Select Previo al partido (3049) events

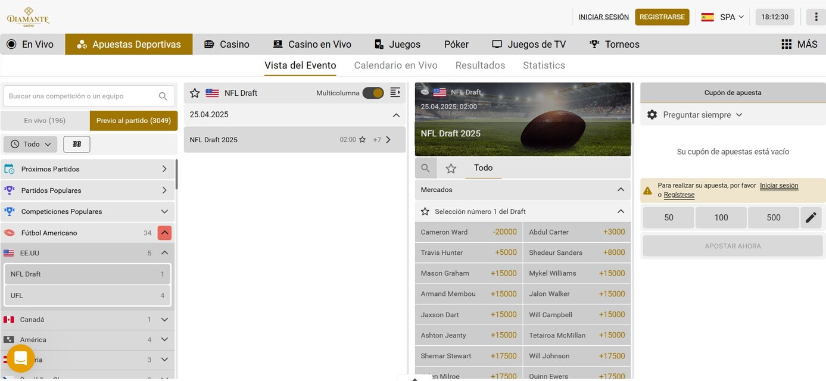pyautogui.click(x=133, y=120)
